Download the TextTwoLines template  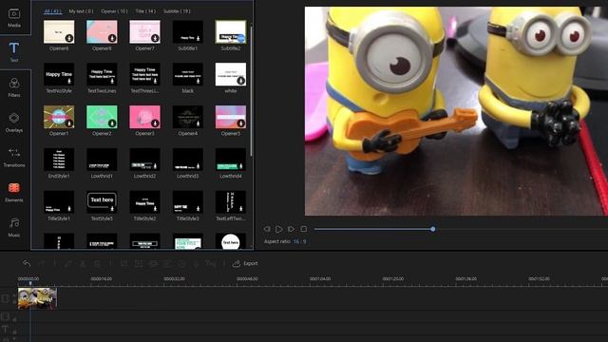[112, 81]
